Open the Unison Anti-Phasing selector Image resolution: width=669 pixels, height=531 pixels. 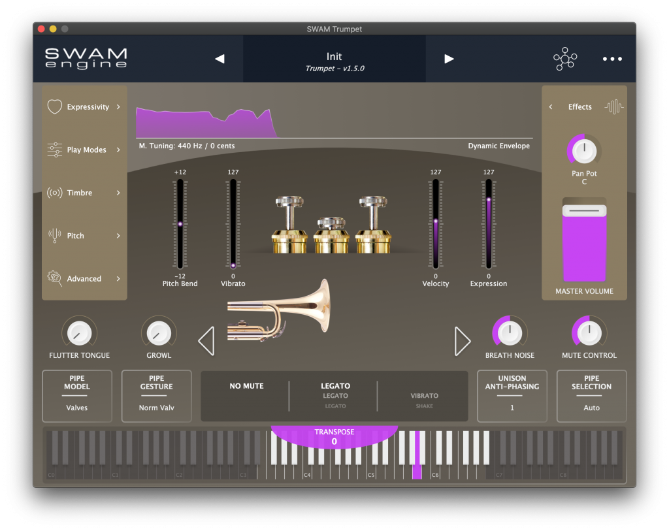click(512, 396)
